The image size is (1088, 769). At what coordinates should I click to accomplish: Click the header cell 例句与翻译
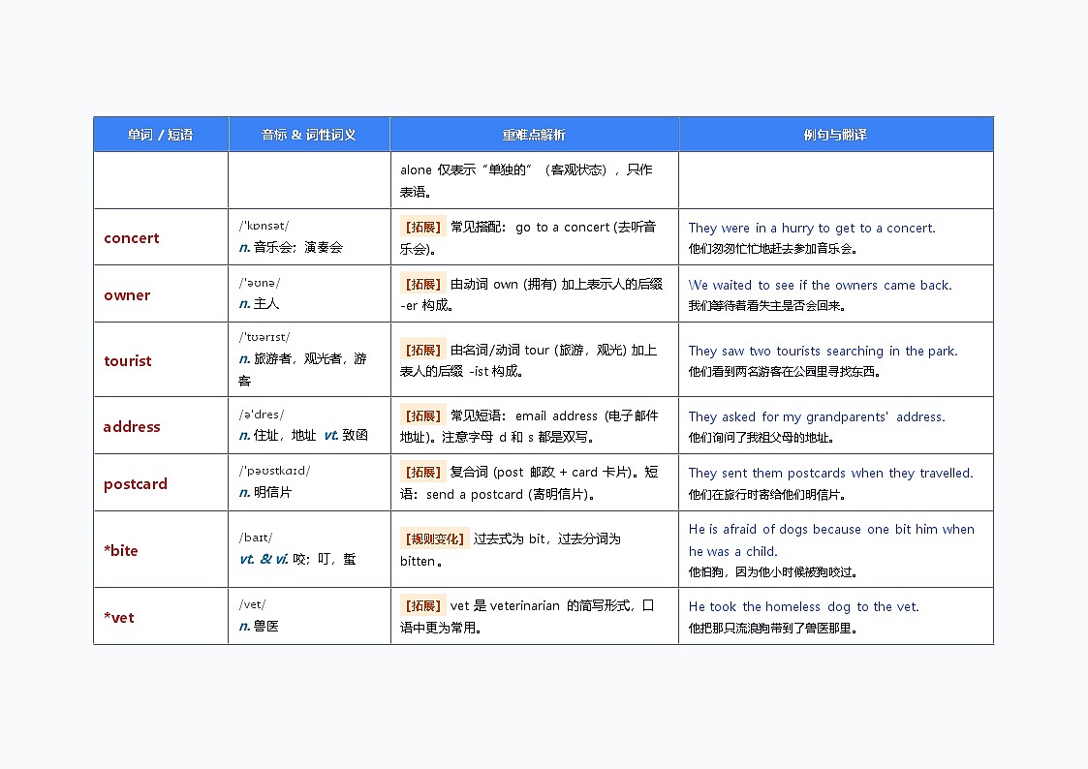pos(835,135)
